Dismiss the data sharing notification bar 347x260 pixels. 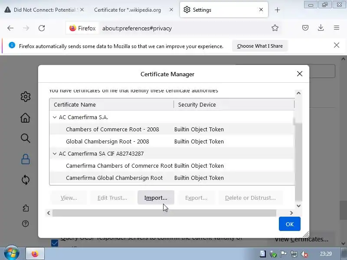337,45
